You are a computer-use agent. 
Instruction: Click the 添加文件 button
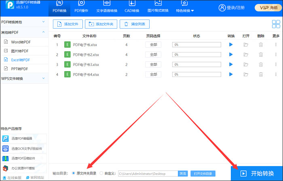pyautogui.click(x=68, y=24)
